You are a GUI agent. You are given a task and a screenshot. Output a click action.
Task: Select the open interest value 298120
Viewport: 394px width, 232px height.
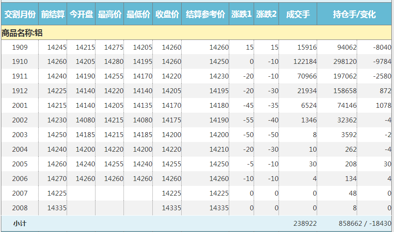(x=345, y=62)
